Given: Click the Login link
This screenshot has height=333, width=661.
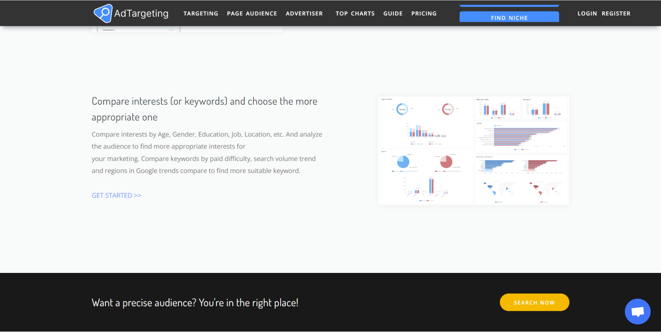Looking at the screenshot, I should 587,13.
